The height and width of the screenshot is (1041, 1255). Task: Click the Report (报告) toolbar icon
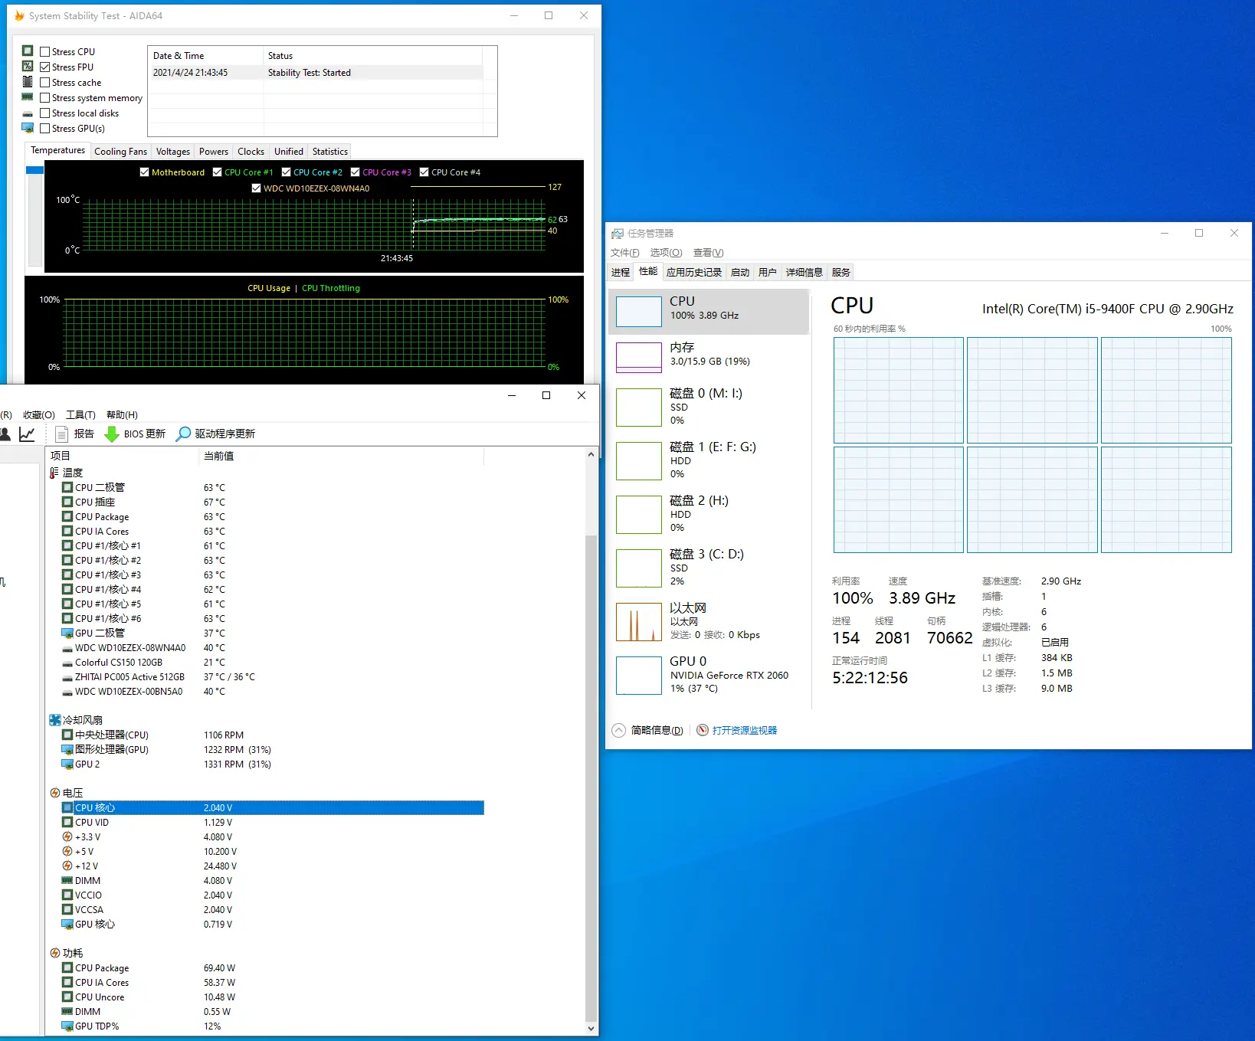click(x=62, y=434)
